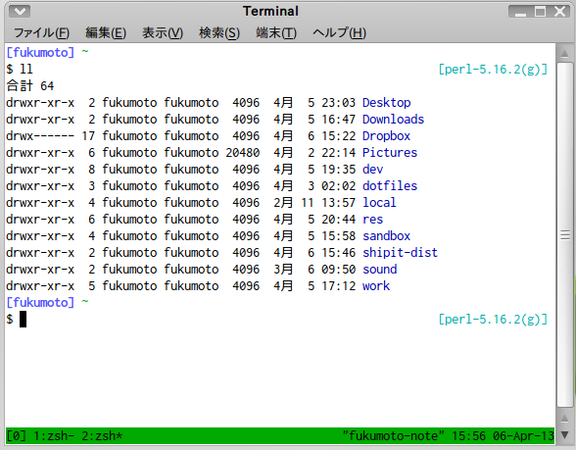The image size is (576, 450).
Task: Click the upper of the two bottom scrollbar arrows
Action: coord(564,419)
